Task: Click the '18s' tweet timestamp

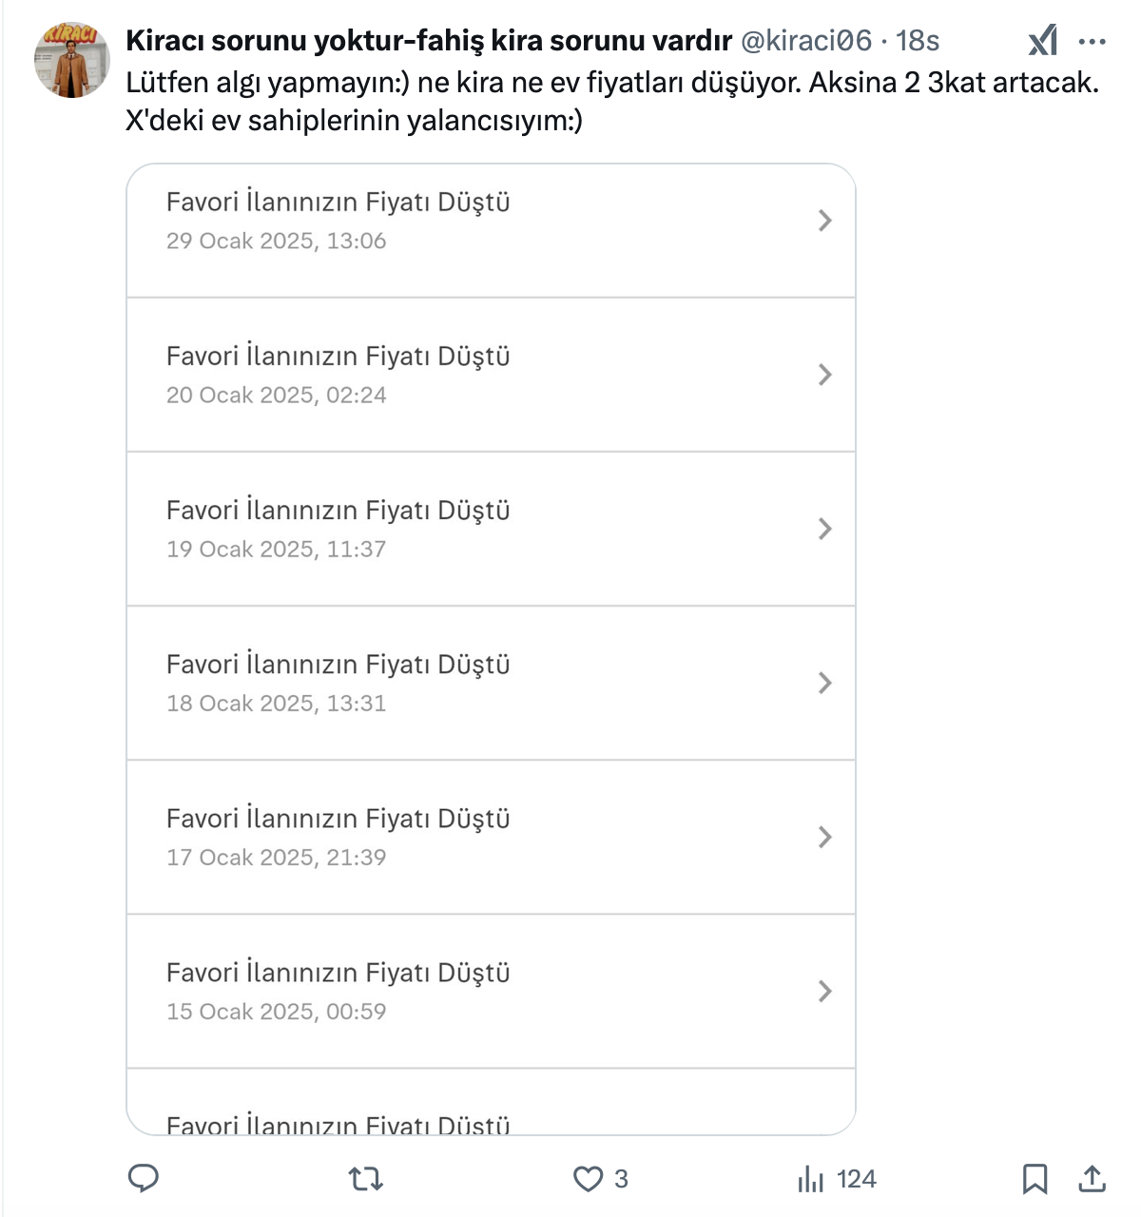Action: tap(918, 41)
